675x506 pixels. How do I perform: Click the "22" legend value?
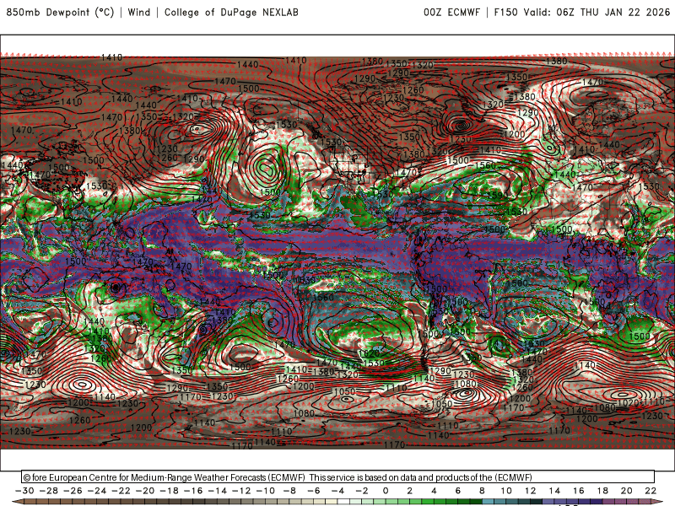[x=651, y=491]
